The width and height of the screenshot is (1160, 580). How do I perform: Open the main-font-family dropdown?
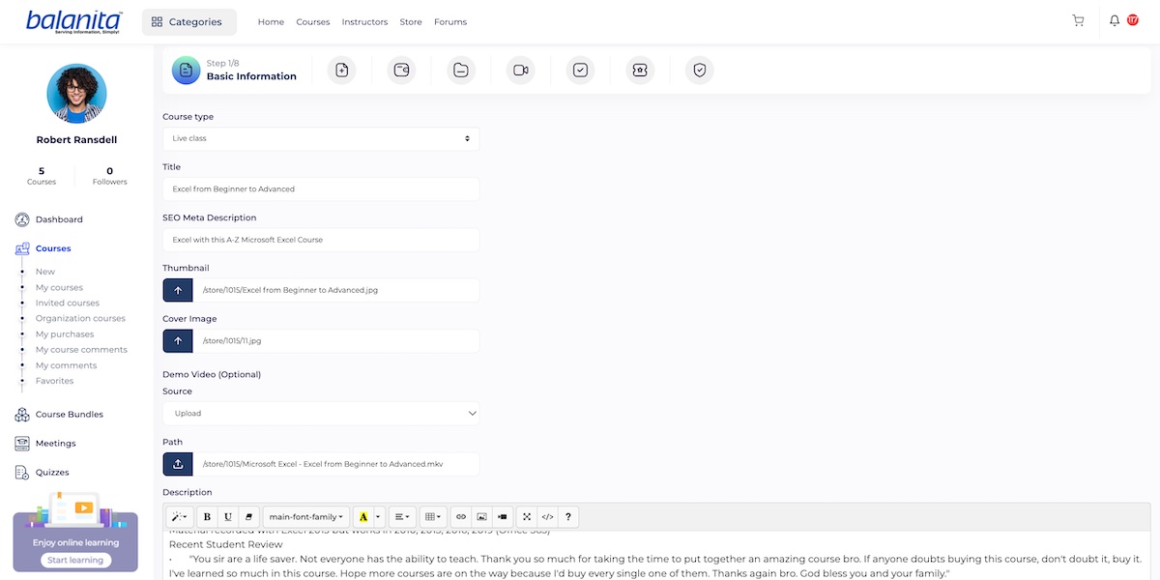coord(306,517)
